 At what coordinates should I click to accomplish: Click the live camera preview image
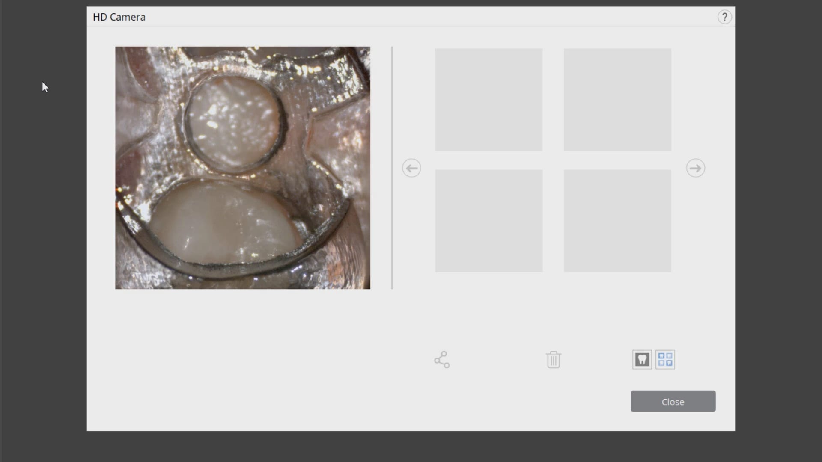pos(243,168)
